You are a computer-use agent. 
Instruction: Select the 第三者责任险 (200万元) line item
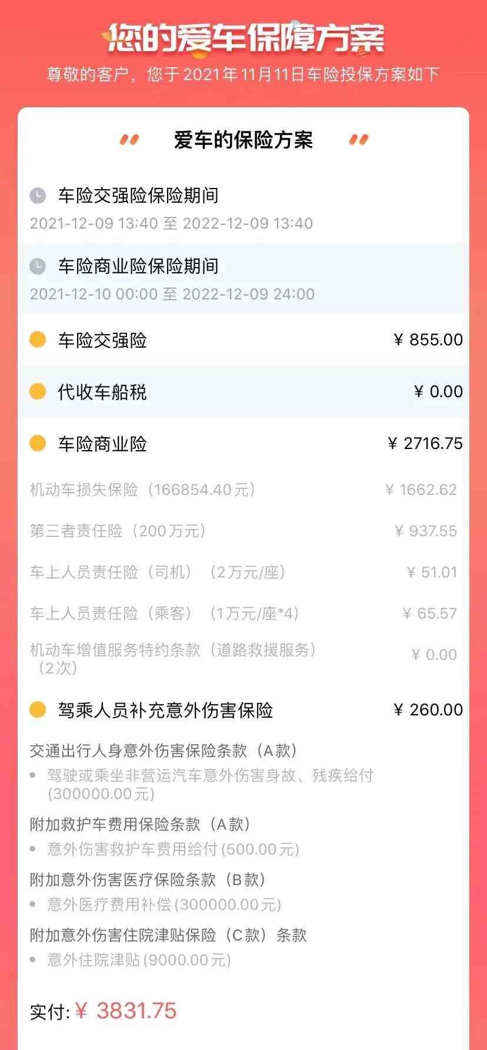[x=118, y=531]
